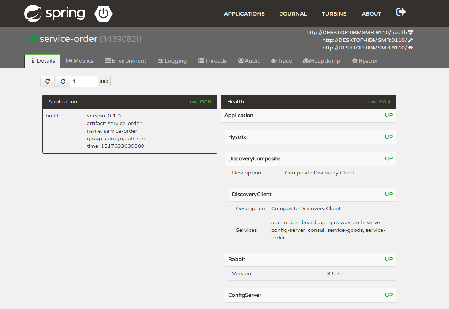Toggle the auto-refresh button
This screenshot has height=309, width=449.
click(x=63, y=81)
